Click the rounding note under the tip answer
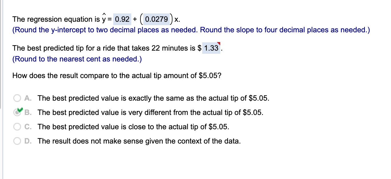The image size is (391, 179). tap(57, 59)
